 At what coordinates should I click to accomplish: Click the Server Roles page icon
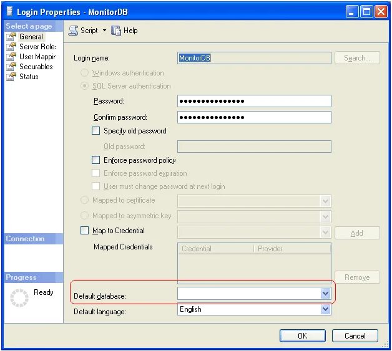[11, 47]
